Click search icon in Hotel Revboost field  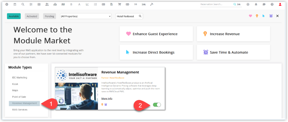point(140,16)
